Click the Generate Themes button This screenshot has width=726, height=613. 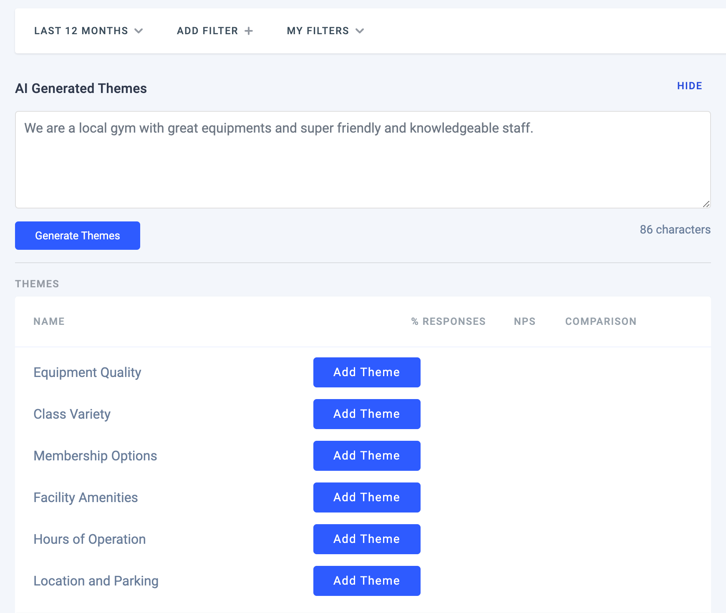pyautogui.click(x=78, y=236)
